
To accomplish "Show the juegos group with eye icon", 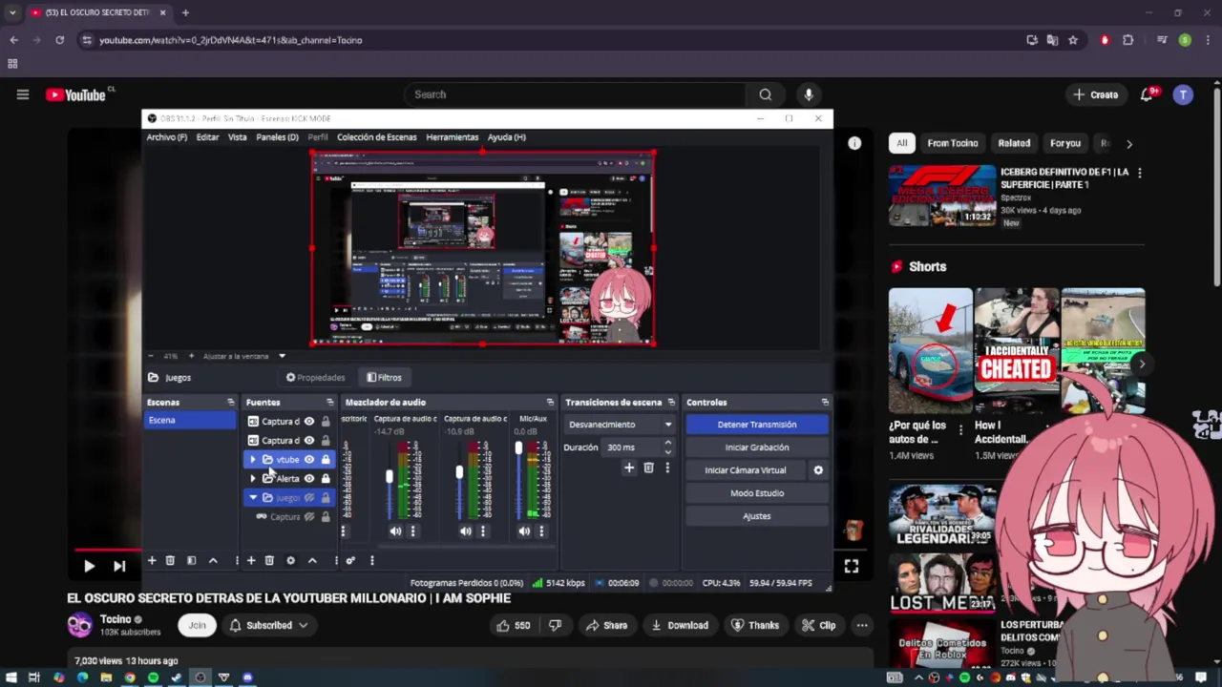I will pos(309,498).
